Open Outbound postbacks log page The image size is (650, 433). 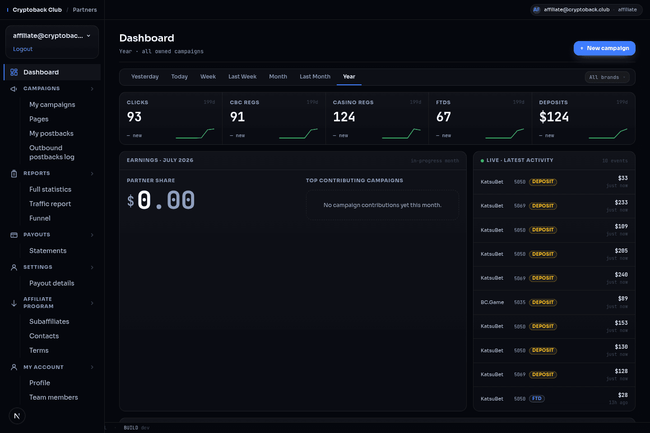click(x=52, y=152)
